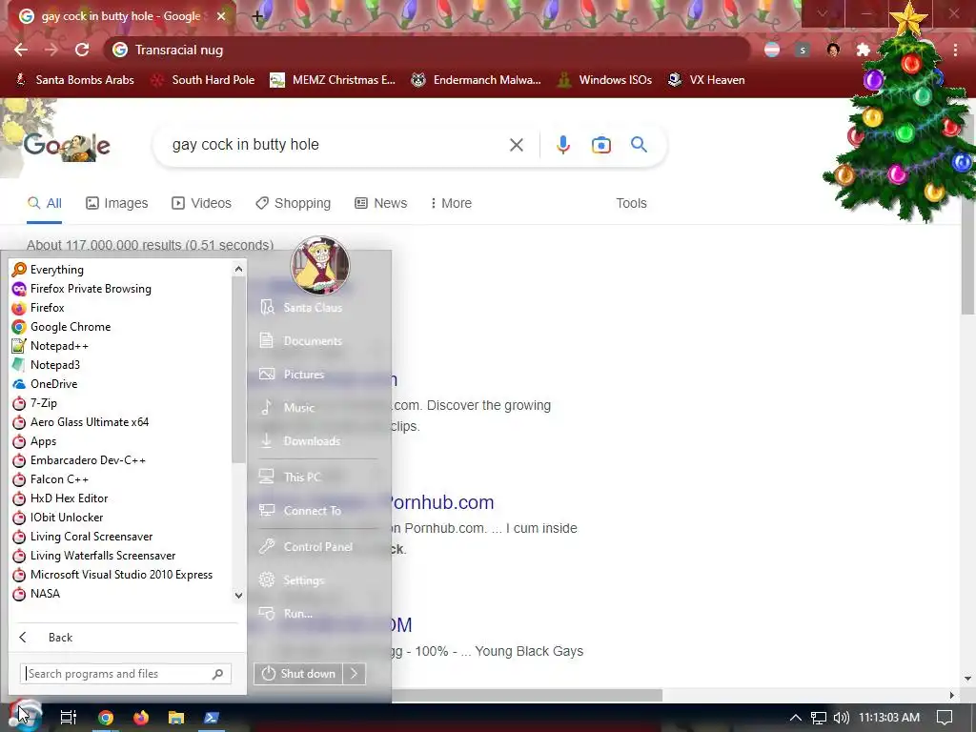Click the programs list scroll-down arrow
This screenshot has width=976, height=732.
[x=238, y=595]
